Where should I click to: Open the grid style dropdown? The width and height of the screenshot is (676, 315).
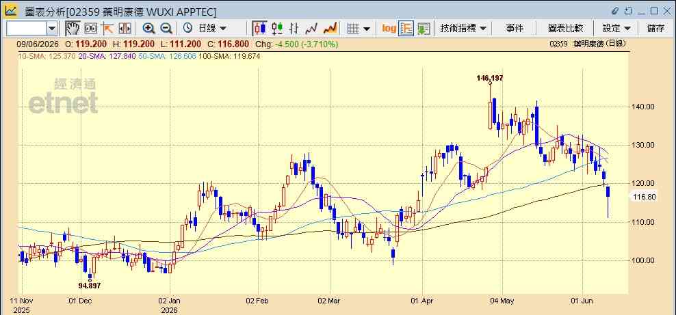click(x=359, y=29)
